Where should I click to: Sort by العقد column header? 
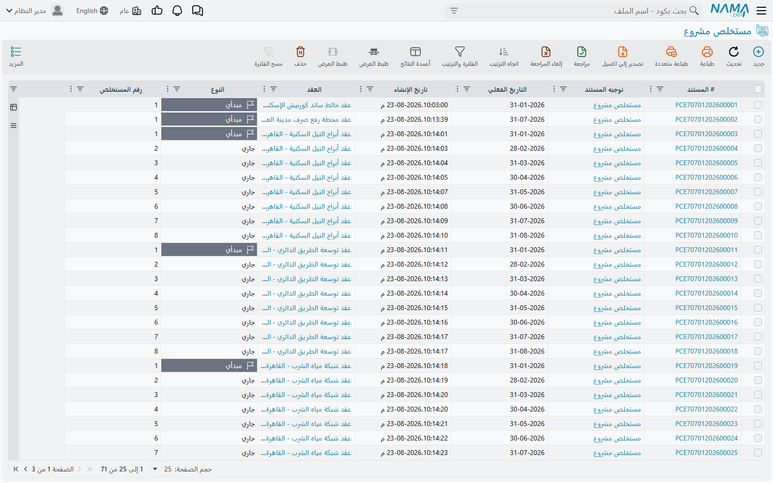(314, 89)
